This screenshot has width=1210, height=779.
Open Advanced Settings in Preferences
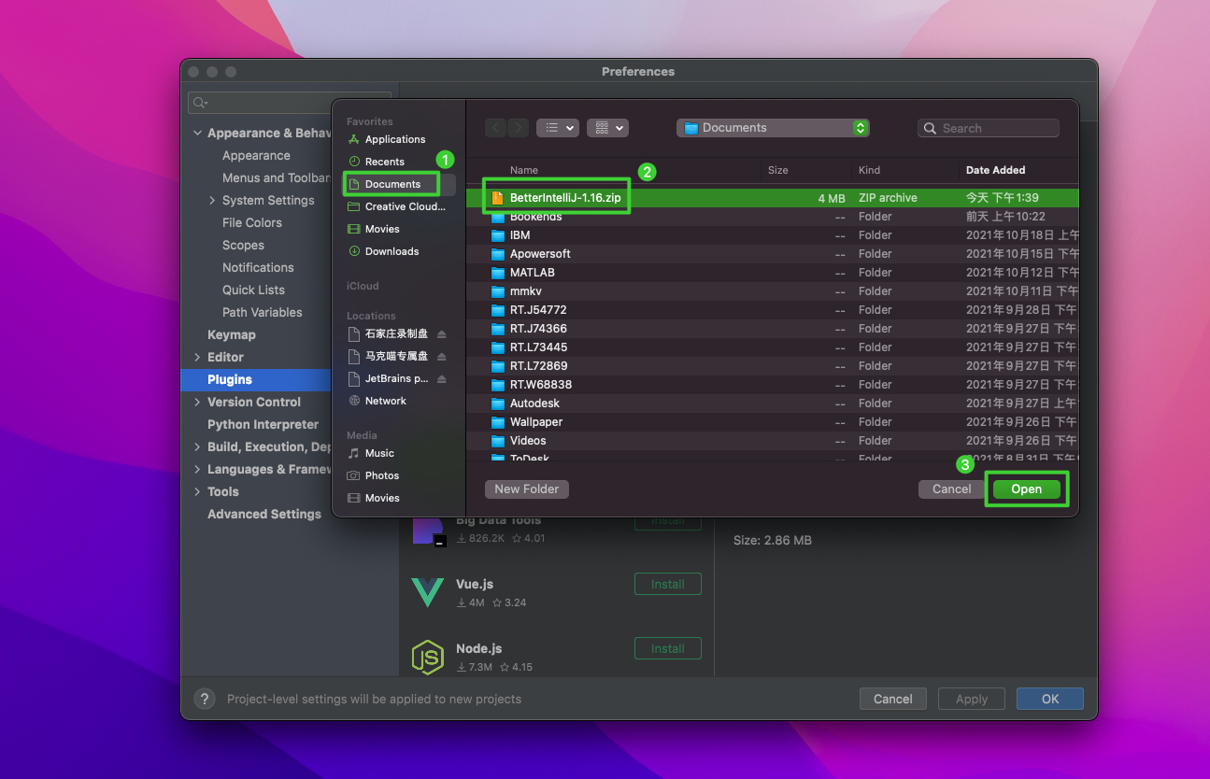[264, 514]
